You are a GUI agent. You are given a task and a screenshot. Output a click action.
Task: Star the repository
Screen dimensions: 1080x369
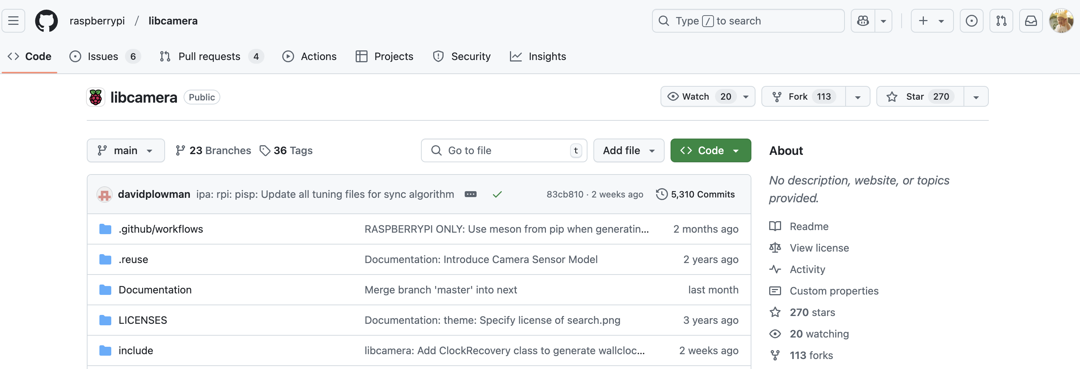920,96
